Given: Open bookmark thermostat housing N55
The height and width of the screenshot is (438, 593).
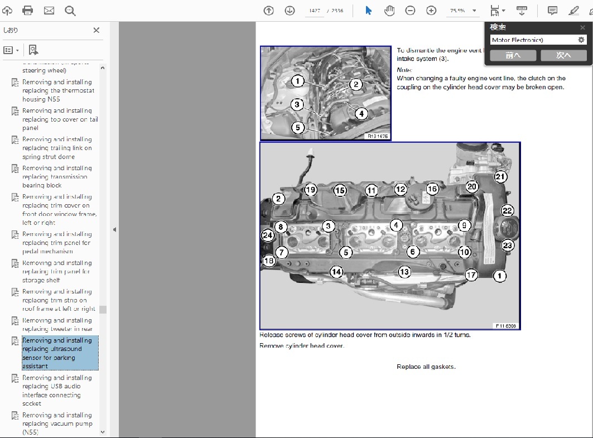Looking at the screenshot, I should click(58, 90).
